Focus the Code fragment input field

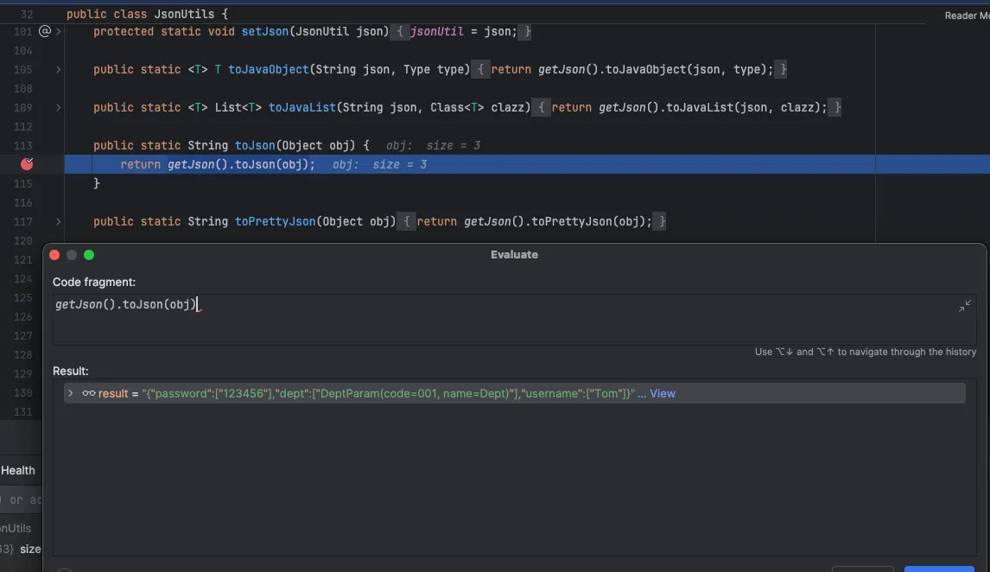(x=514, y=320)
